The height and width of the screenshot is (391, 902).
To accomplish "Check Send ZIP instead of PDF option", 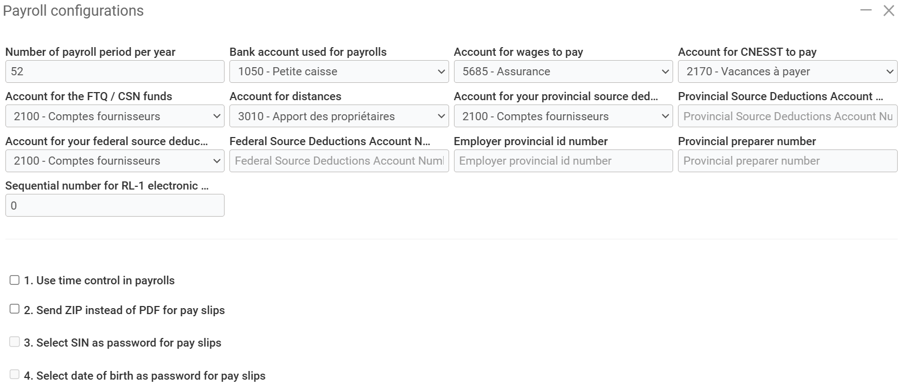I will point(15,309).
